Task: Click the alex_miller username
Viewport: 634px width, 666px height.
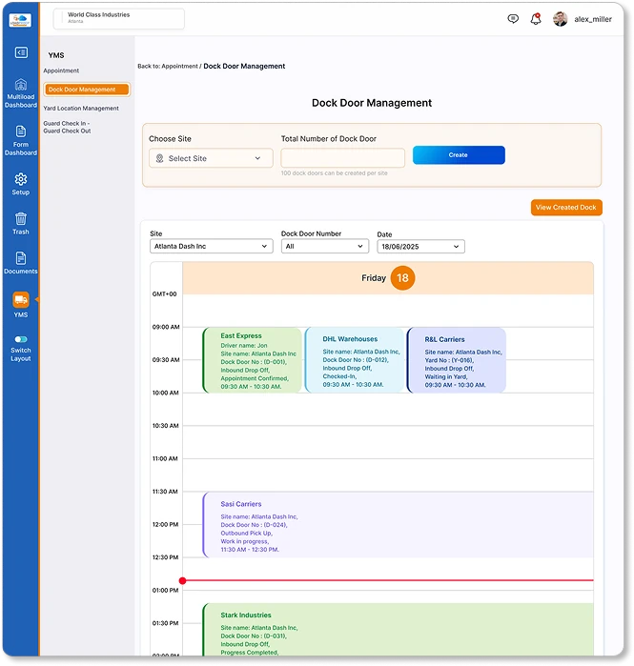Action: tap(593, 19)
